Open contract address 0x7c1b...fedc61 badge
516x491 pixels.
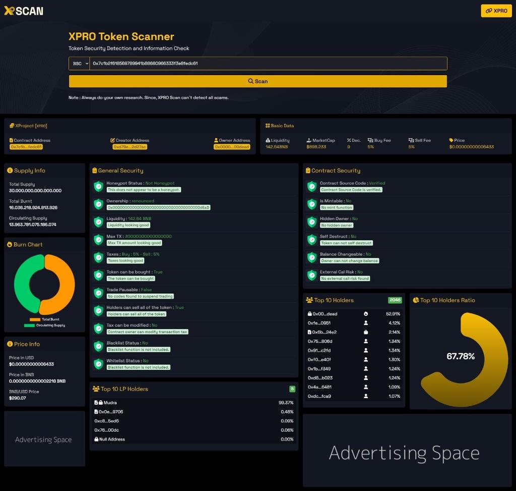[x=26, y=147]
